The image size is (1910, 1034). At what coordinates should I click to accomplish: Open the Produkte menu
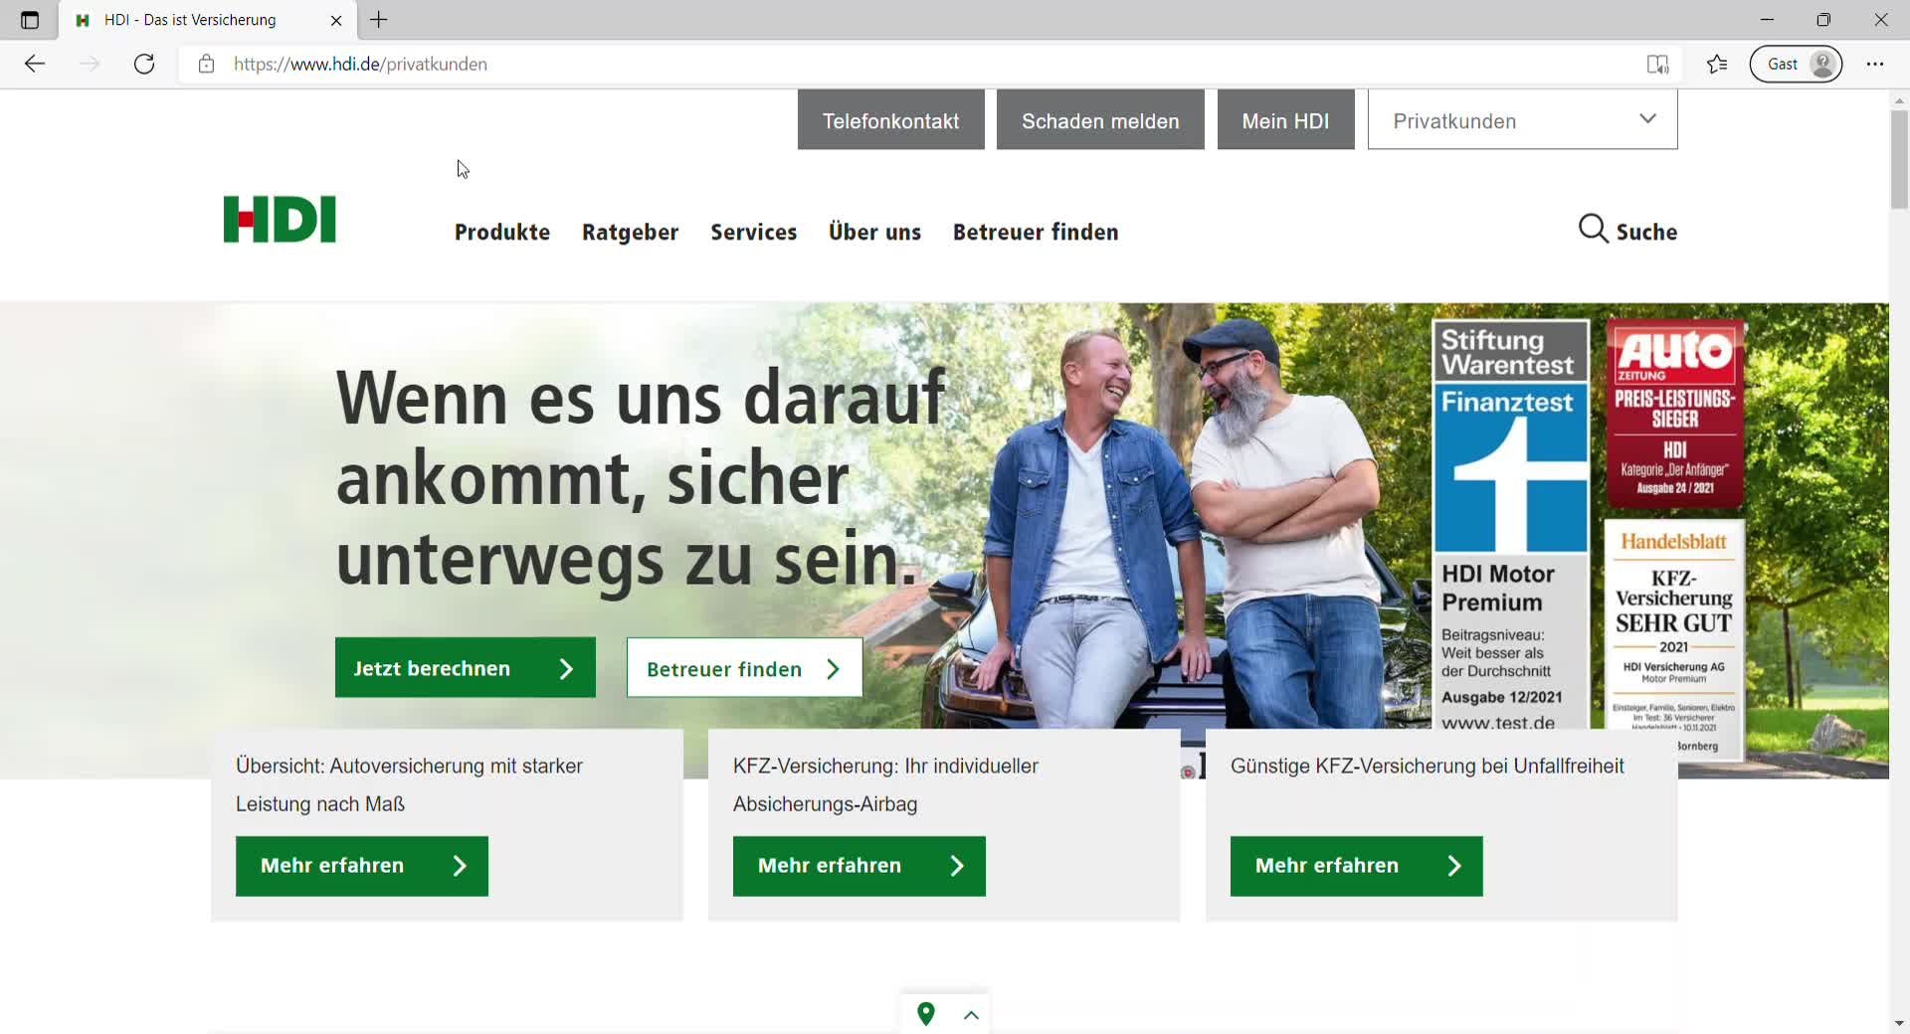(501, 232)
